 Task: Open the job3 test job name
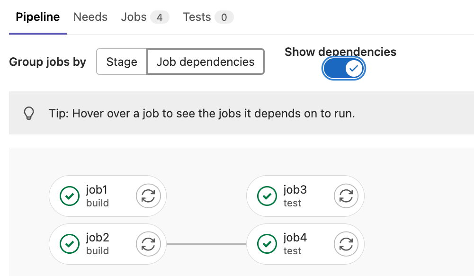click(295, 190)
